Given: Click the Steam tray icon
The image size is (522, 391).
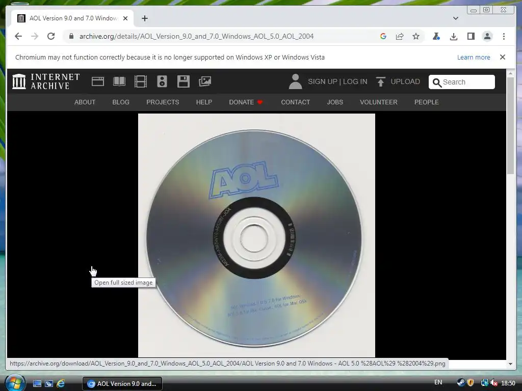Looking at the screenshot, I should [x=461, y=383].
